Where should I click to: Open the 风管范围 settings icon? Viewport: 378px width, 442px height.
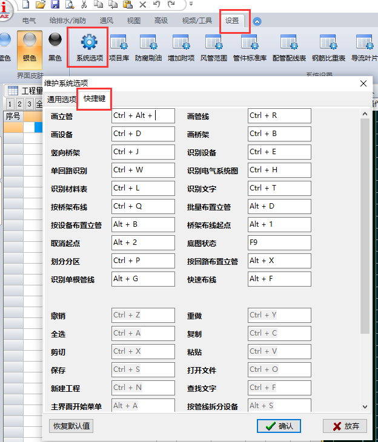pos(214,44)
